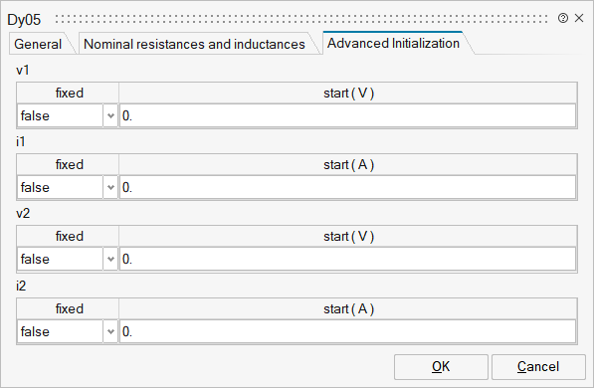Viewport: 594px width, 388px height.
Task: Click the i2 start (A) input field
Action: point(348,332)
